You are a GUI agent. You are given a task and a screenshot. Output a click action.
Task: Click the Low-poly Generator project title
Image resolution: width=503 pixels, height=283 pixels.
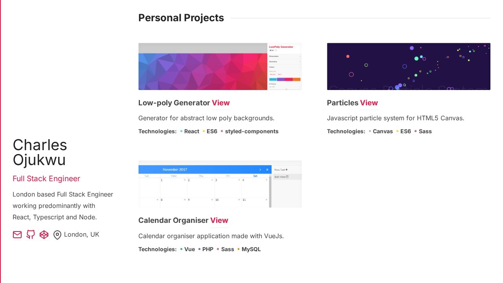tap(174, 103)
